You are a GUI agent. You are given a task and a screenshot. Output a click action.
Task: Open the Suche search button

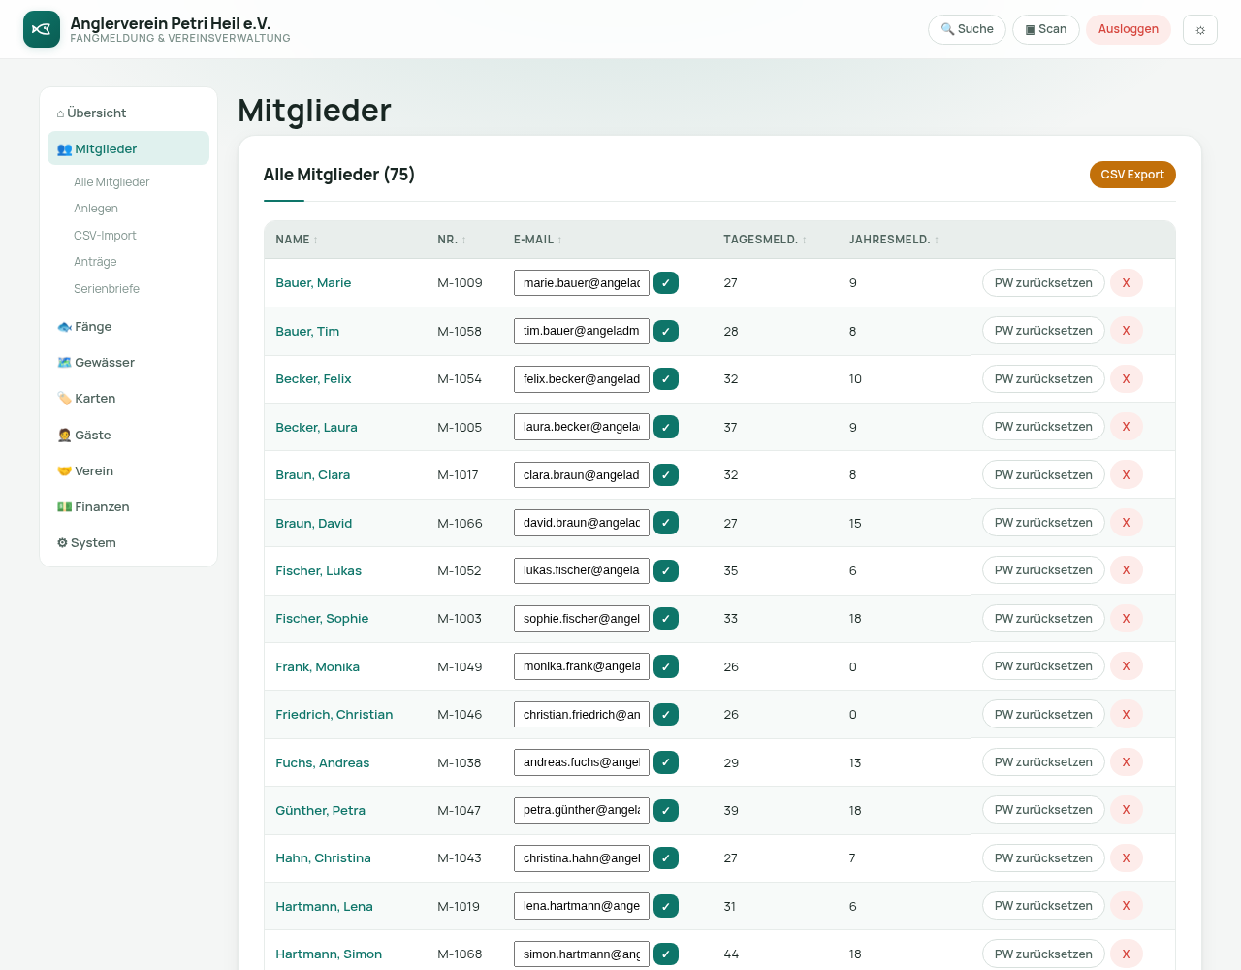pos(967,29)
